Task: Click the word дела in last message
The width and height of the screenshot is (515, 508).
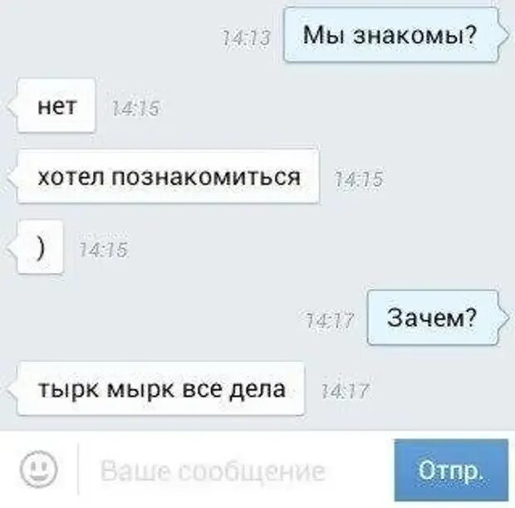Action: (x=257, y=390)
